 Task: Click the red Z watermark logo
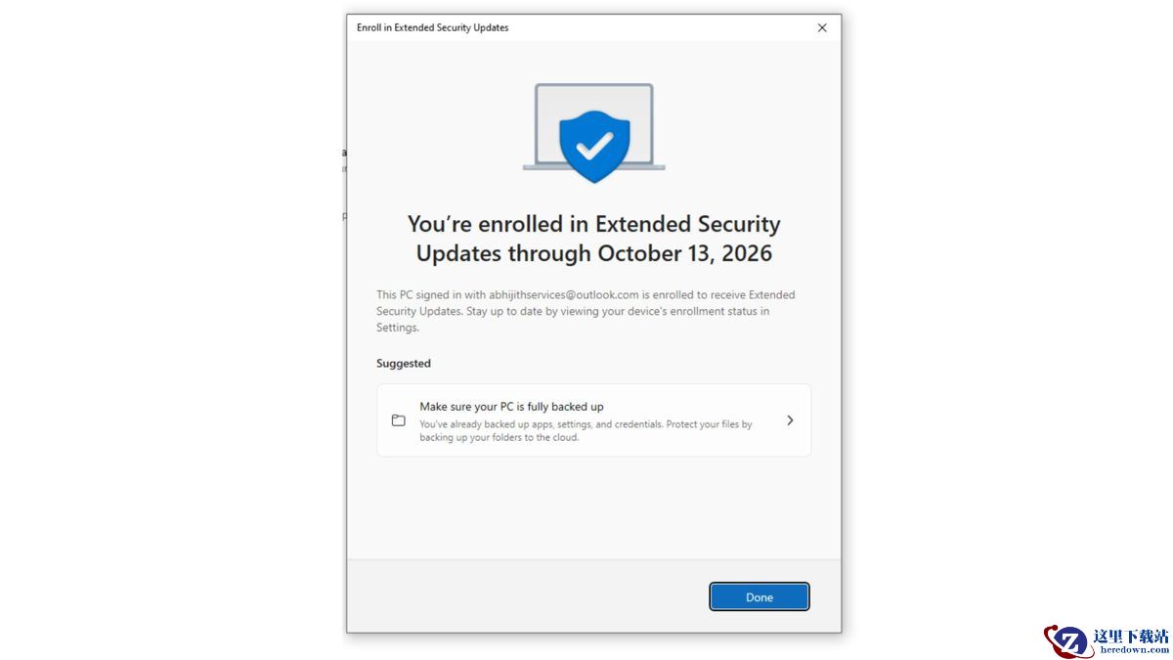[x=1065, y=641]
